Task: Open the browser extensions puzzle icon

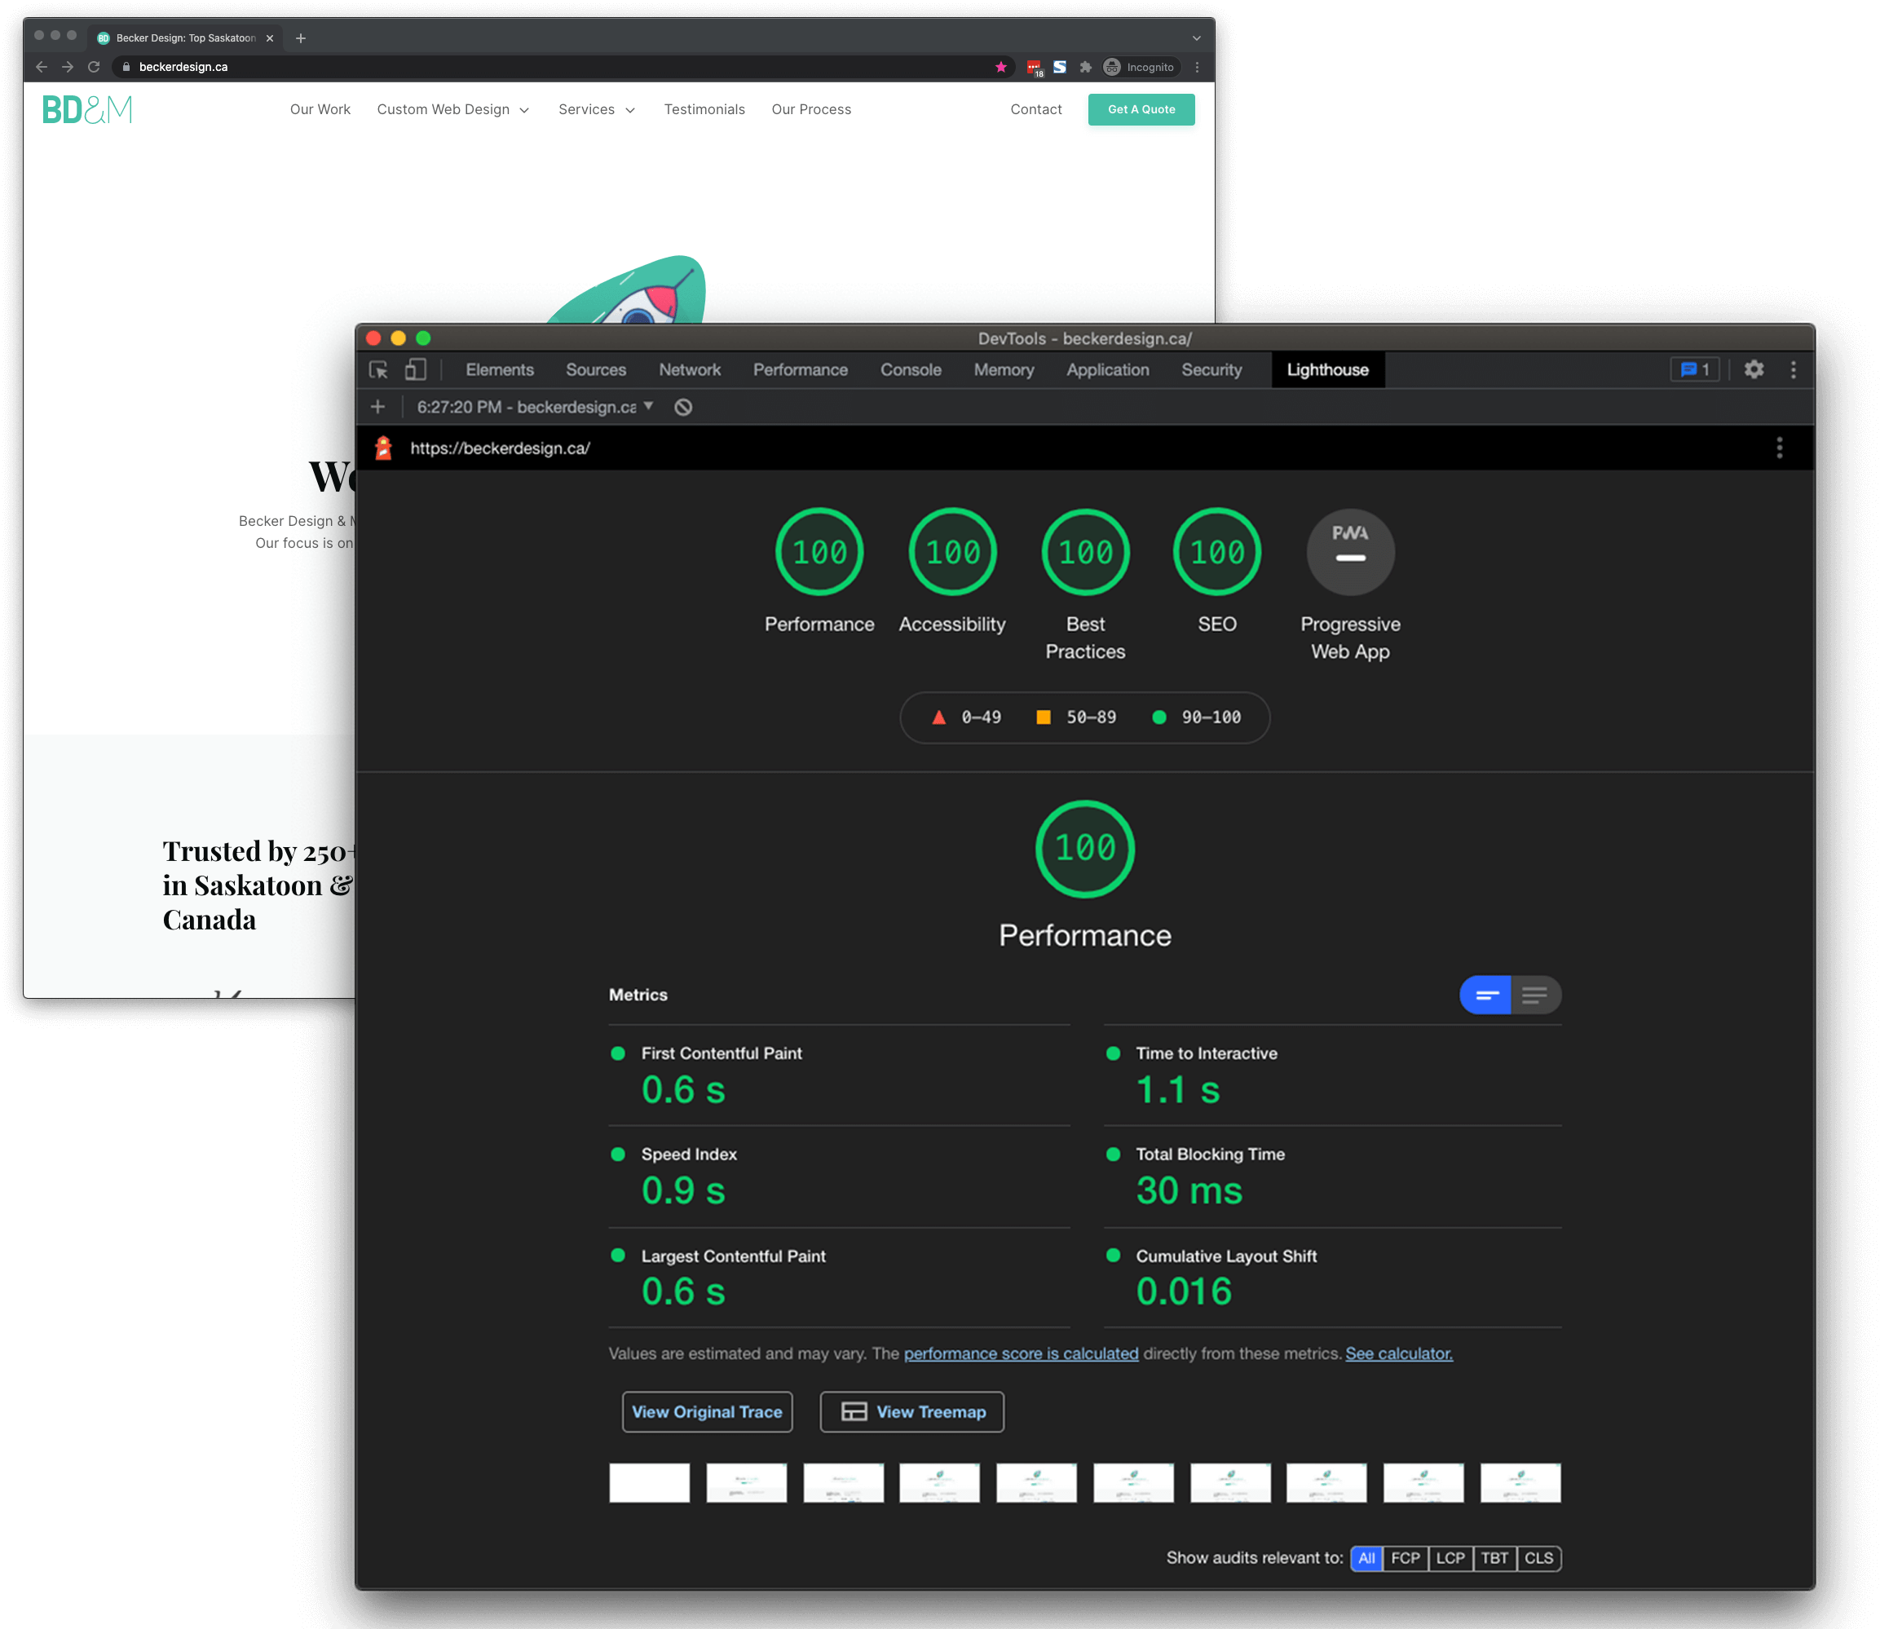Action: [1085, 68]
